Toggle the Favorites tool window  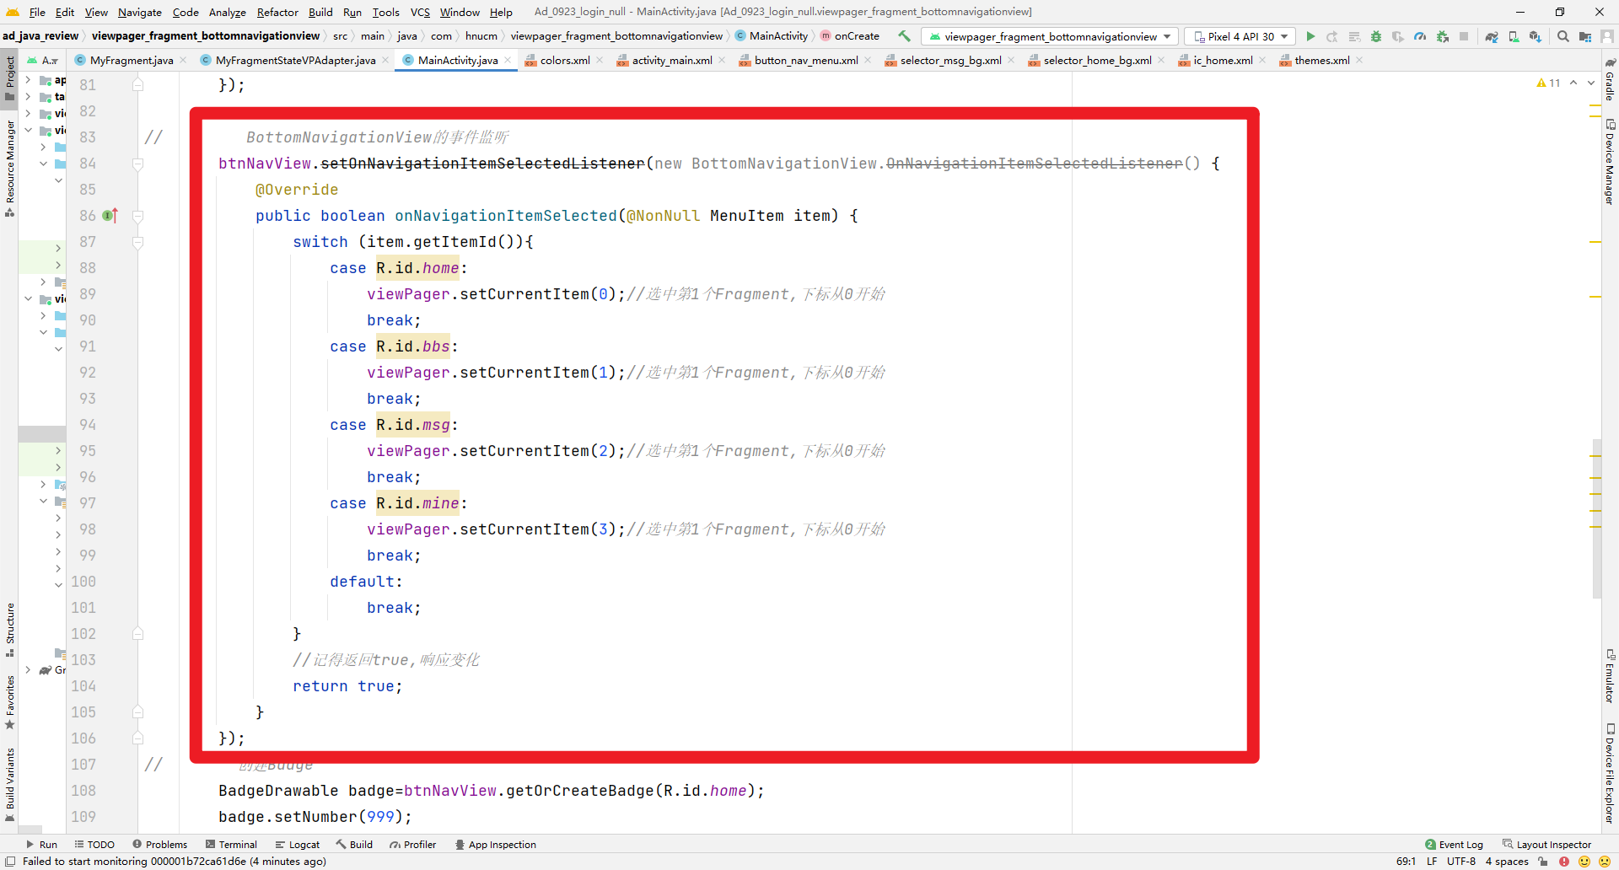(x=10, y=702)
